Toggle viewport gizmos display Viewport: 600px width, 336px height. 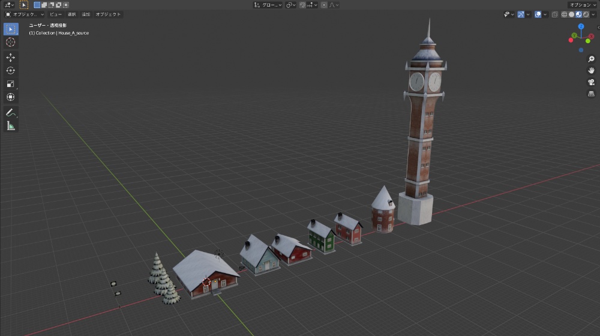coord(521,14)
